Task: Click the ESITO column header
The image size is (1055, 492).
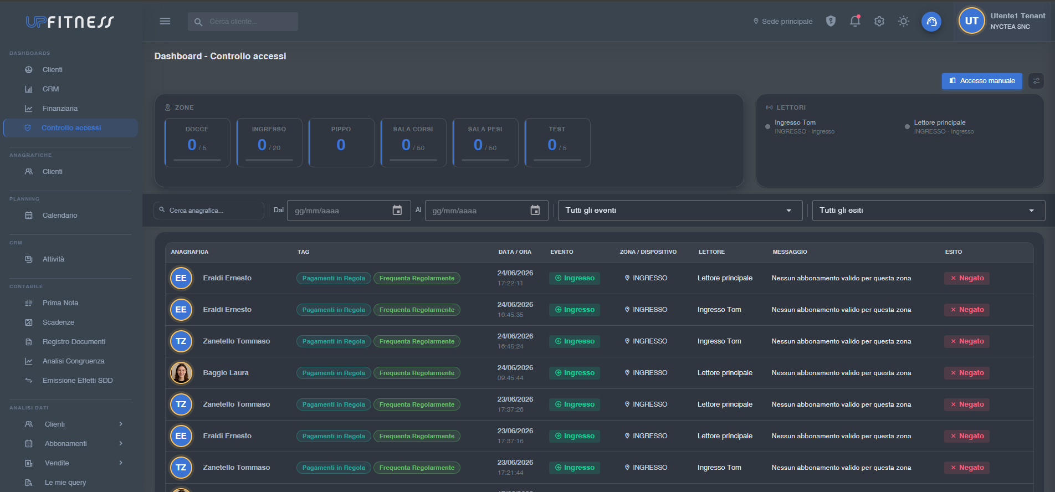Action: tap(954, 252)
